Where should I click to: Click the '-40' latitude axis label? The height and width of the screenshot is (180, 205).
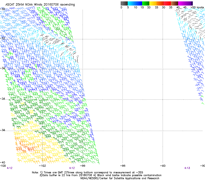[2, 162]
